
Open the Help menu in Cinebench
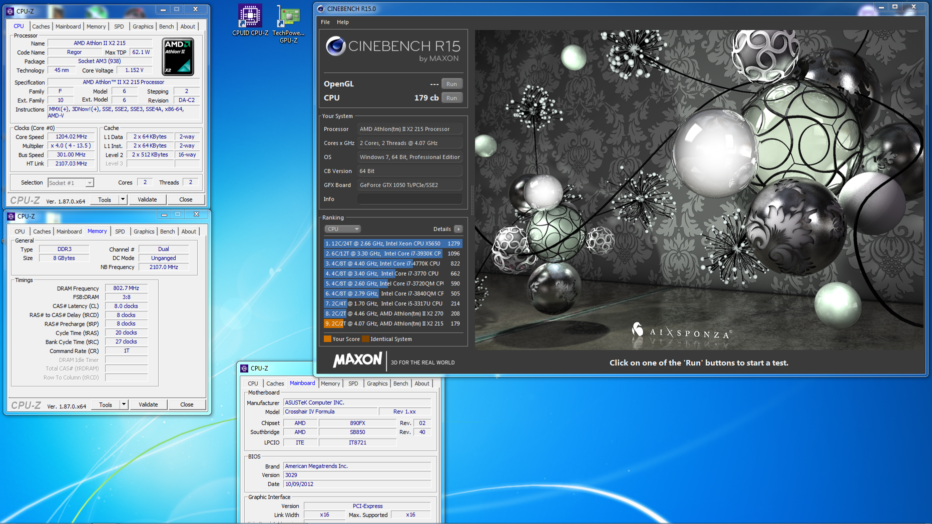(342, 22)
